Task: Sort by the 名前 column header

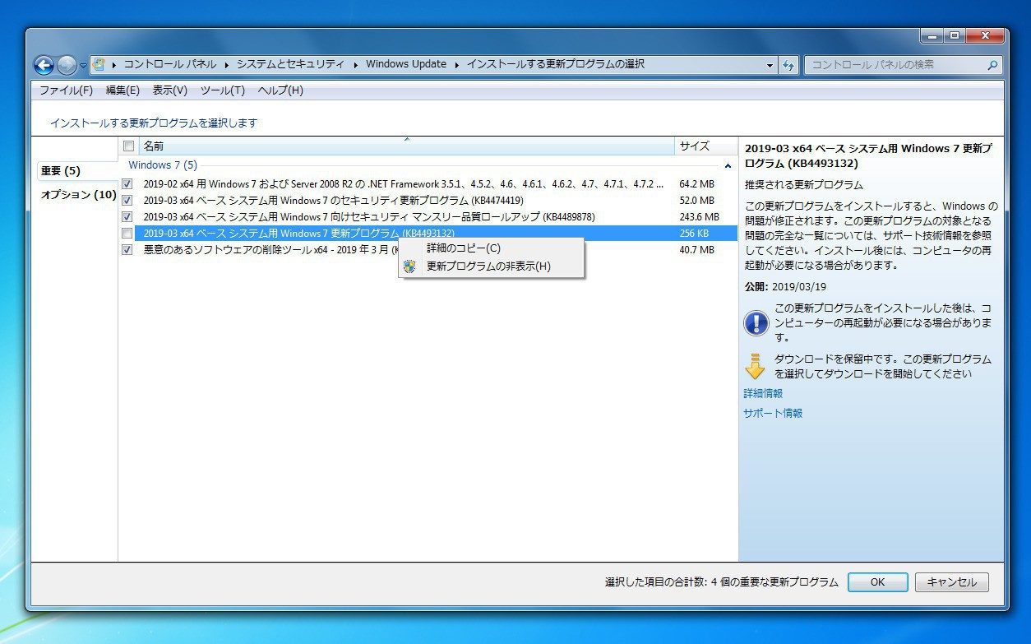Action: click(x=406, y=146)
